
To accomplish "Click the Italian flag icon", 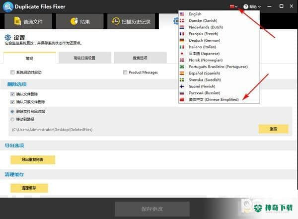I will (182, 47).
